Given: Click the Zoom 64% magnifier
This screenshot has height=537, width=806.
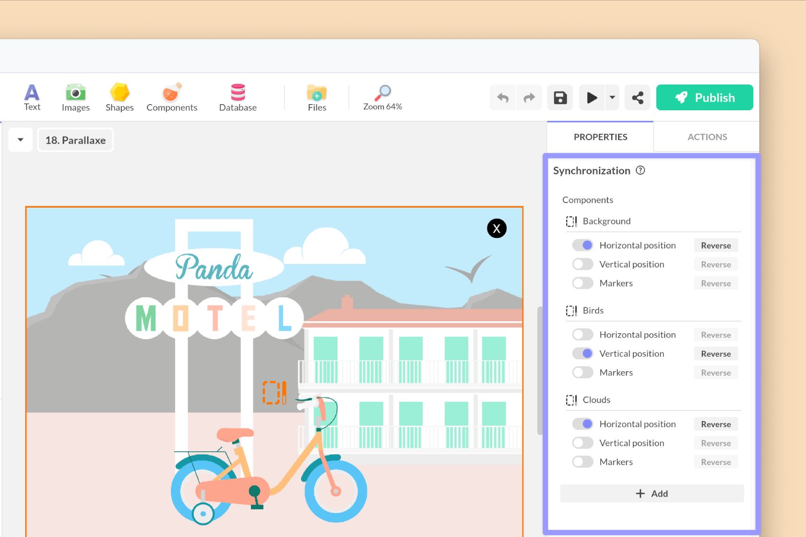Looking at the screenshot, I should click(382, 97).
